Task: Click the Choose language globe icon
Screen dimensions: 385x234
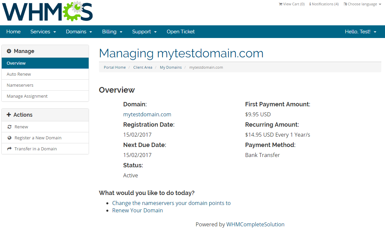Action: click(x=344, y=4)
